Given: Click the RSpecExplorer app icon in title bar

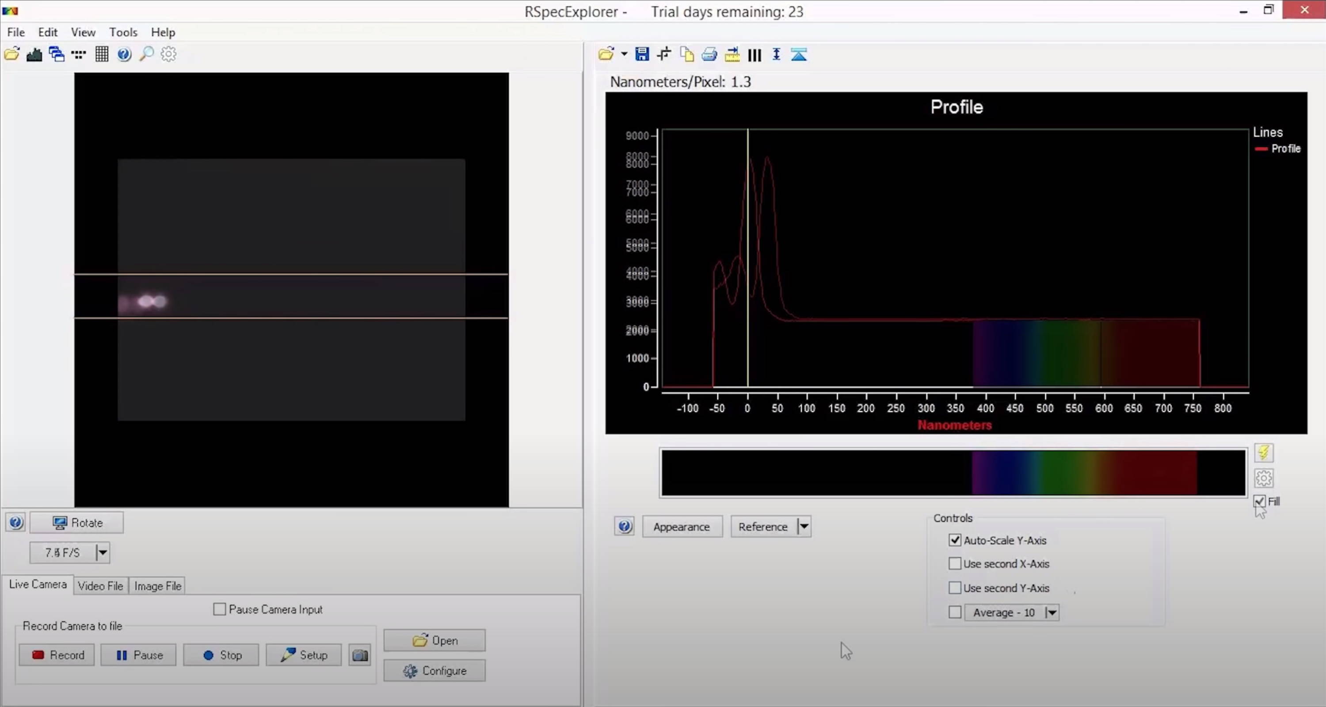Looking at the screenshot, I should 10,11.
